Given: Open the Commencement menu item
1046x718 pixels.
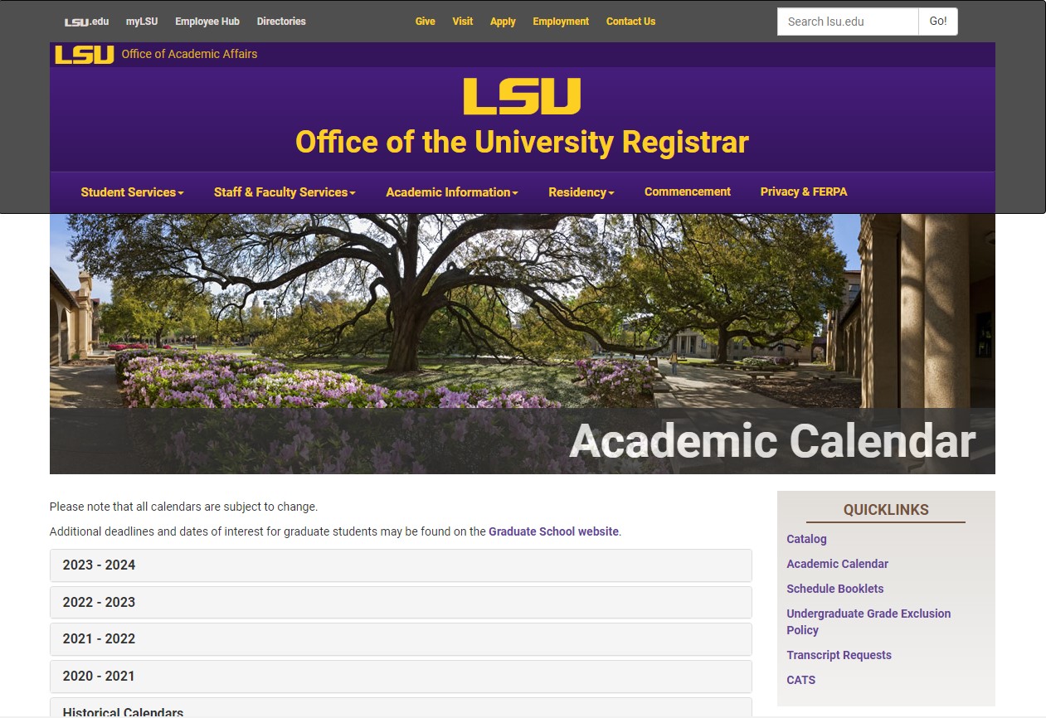Looking at the screenshot, I should pyautogui.click(x=688, y=192).
